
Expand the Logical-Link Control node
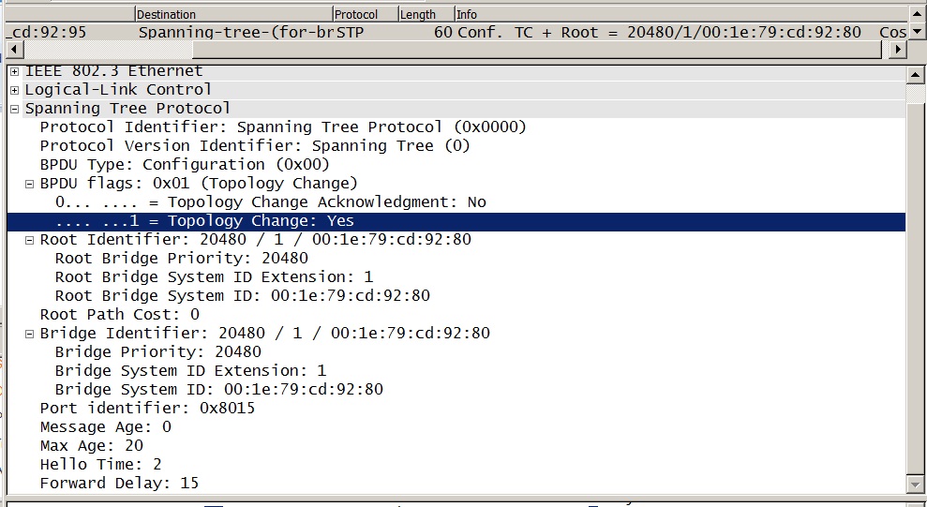[14, 90]
